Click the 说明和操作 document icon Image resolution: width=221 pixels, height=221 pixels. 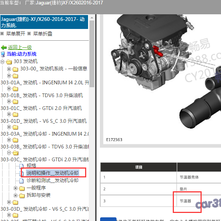[22, 173]
